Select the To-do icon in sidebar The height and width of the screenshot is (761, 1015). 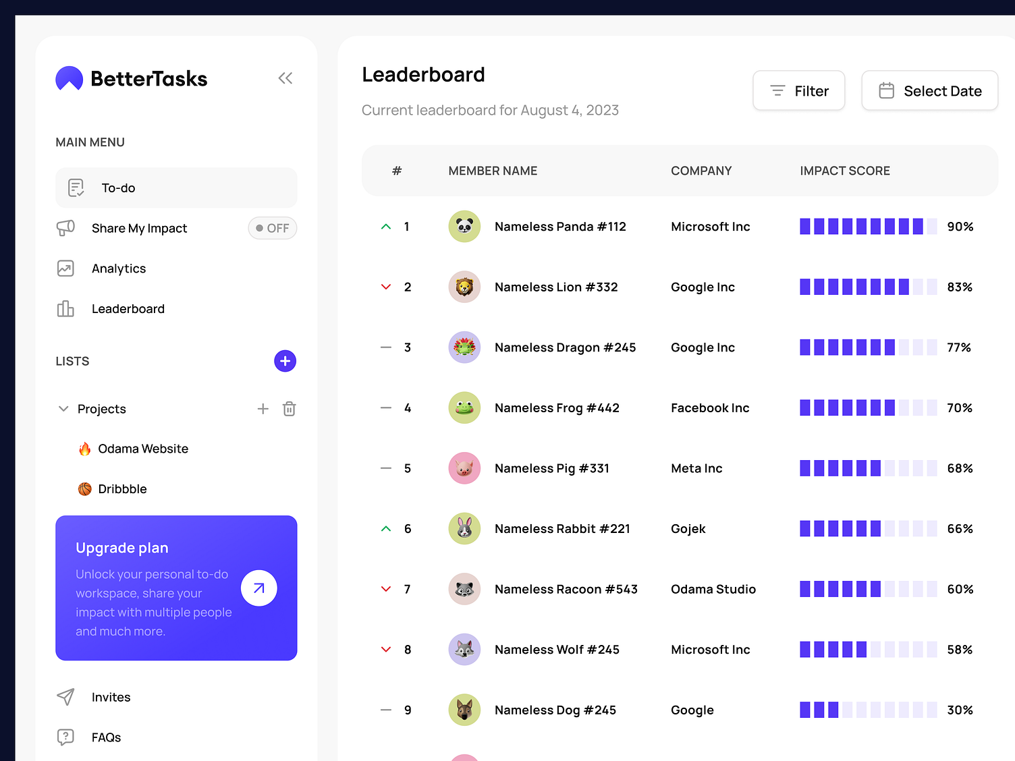pos(74,188)
